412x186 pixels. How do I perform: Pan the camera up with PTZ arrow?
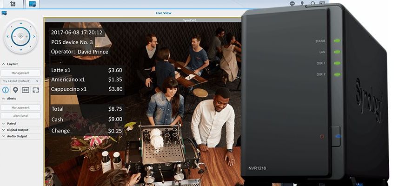[x=21, y=23]
